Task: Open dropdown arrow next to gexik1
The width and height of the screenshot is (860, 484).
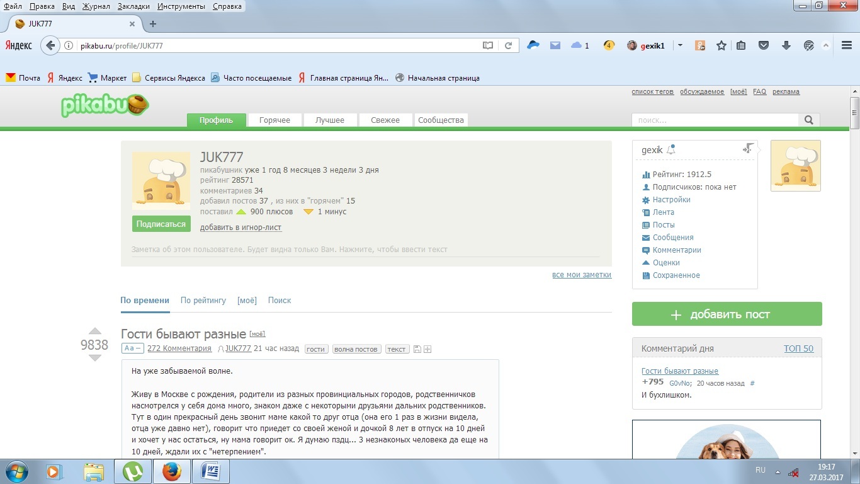Action: click(680, 45)
